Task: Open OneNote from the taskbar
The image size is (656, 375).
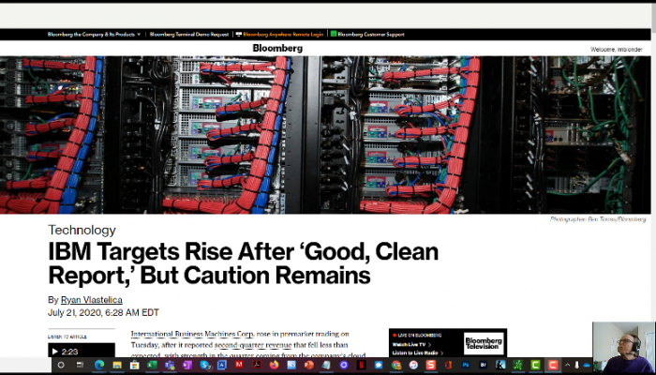Action: click(x=186, y=365)
